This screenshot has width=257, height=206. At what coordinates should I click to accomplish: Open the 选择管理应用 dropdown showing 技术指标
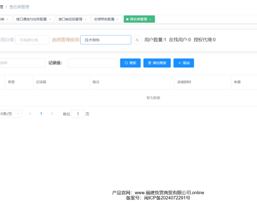coord(106,40)
